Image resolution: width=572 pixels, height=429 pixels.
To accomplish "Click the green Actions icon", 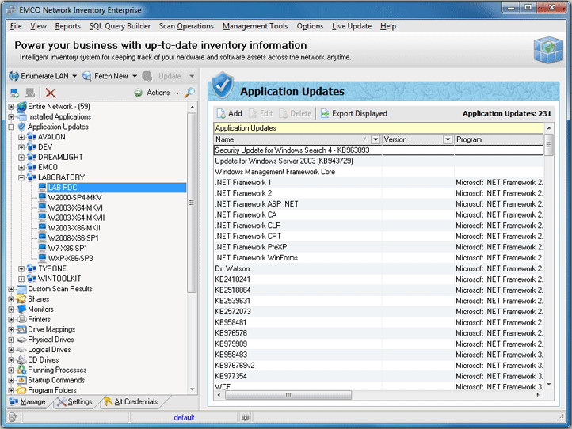I will pyautogui.click(x=138, y=93).
